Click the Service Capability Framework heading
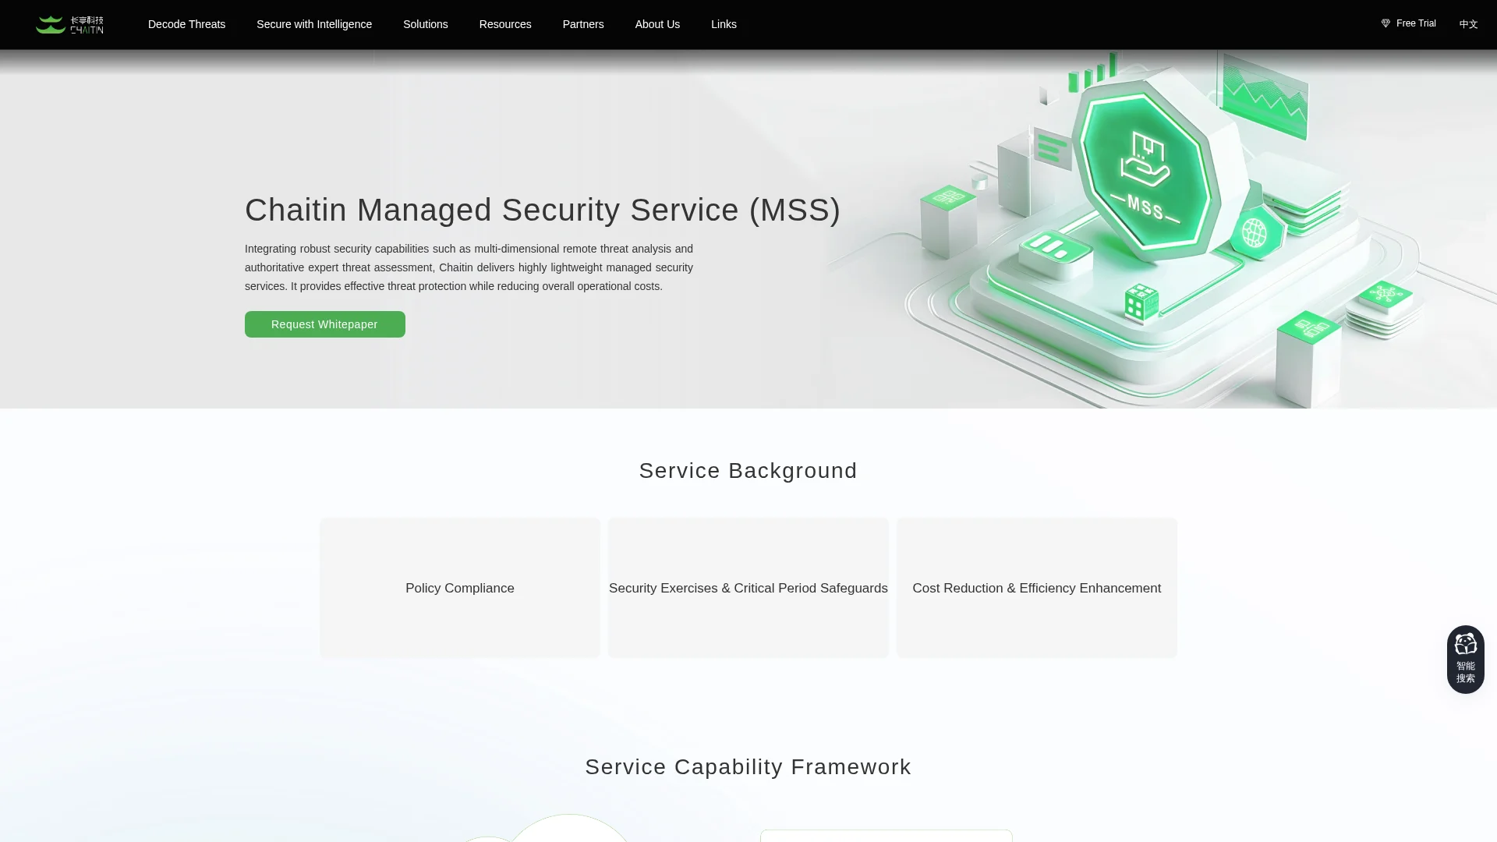The width and height of the screenshot is (1497, 842). tap(748, 767)
